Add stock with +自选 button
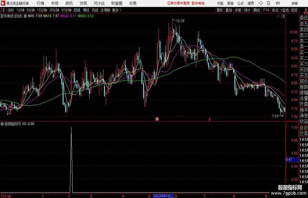The height and width of the screenshot is (198, 308). click(x=285, y=10)
